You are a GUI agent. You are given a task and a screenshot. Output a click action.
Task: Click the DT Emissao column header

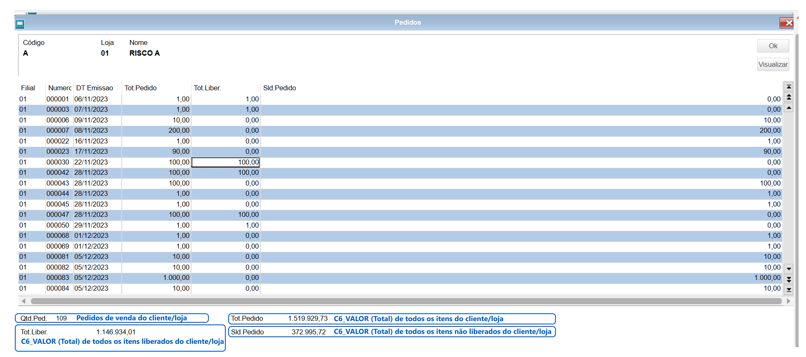[95, 88]
